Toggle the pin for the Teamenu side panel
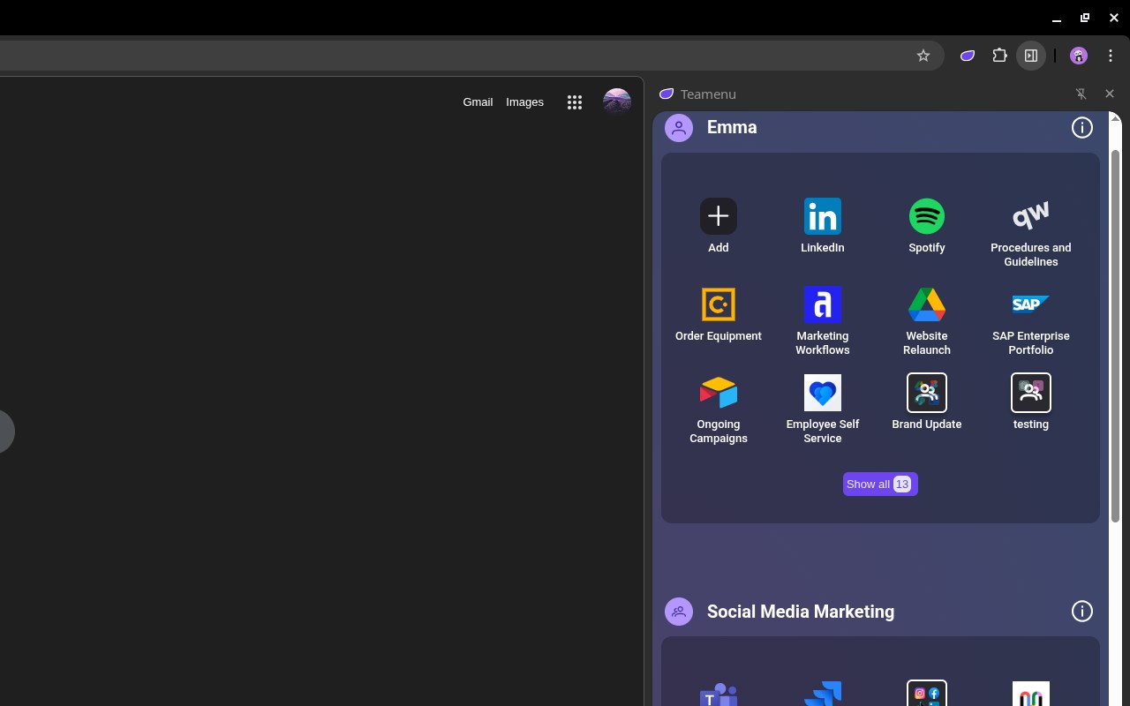 [x=1081, y=94]
